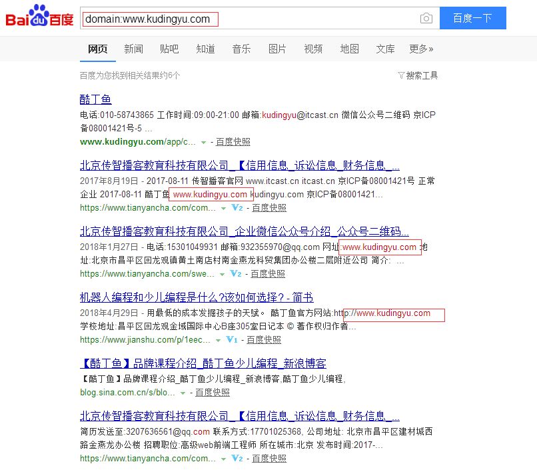Click tianyancha.com/com... URL under 简历发送 result

(148, 459)
